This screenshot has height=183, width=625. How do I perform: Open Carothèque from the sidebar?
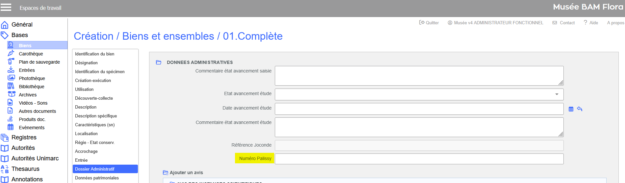click(x=31, y=54)
